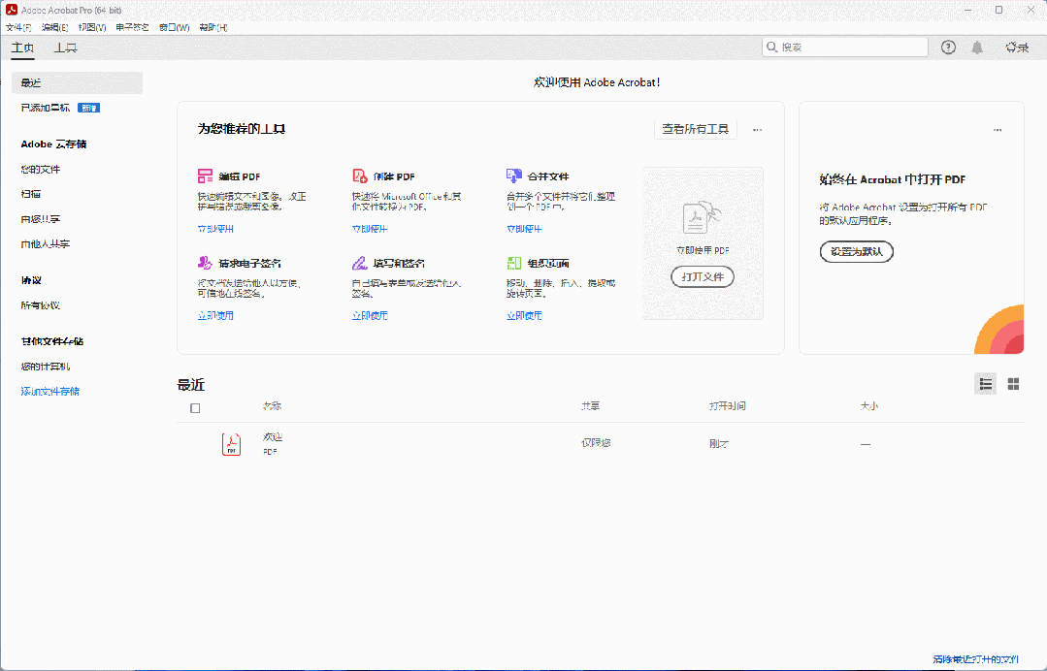
Task: Open the notifications bell icon
Action: (977, 48)
